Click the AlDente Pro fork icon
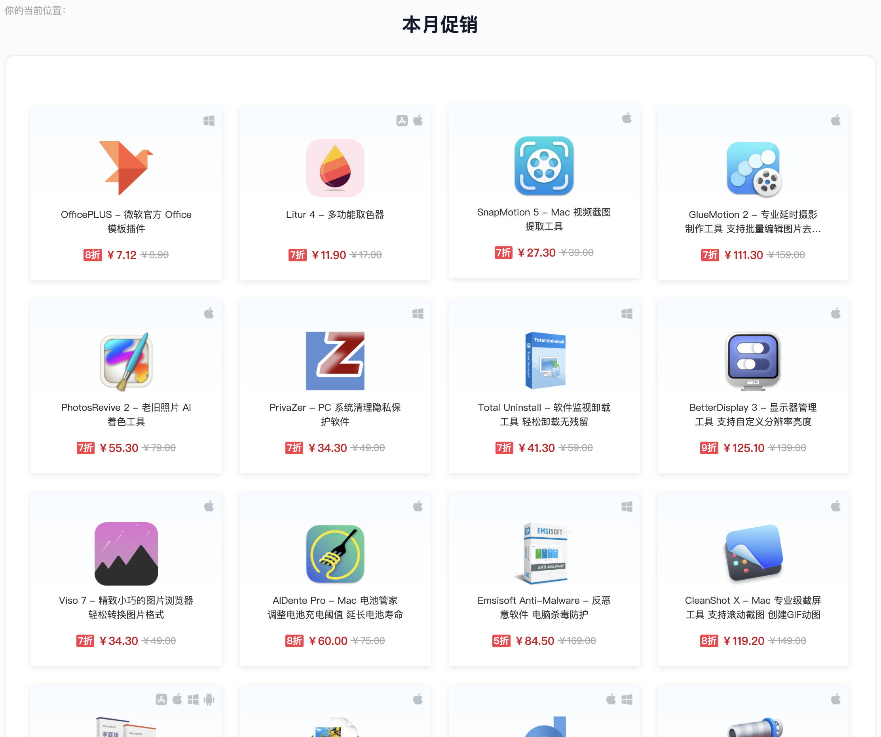The image size is (881, 737). tap(335, 554)
